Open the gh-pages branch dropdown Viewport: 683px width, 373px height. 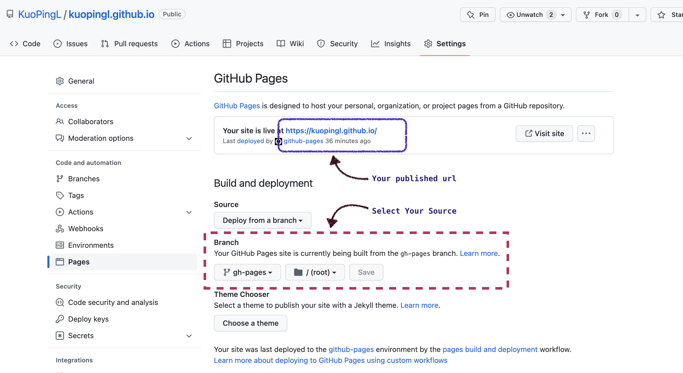tap(247, 272)
